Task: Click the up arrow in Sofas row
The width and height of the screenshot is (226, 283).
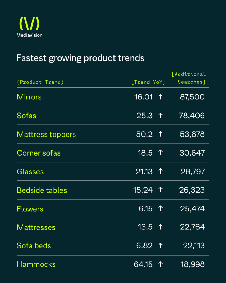Action: [160, 116]
